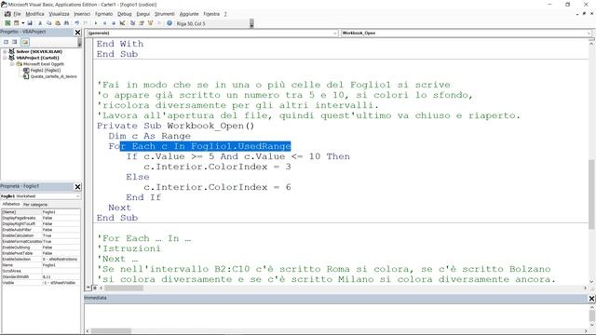
Task: Click the EnableSelection property value
Action: coord(61,259)
